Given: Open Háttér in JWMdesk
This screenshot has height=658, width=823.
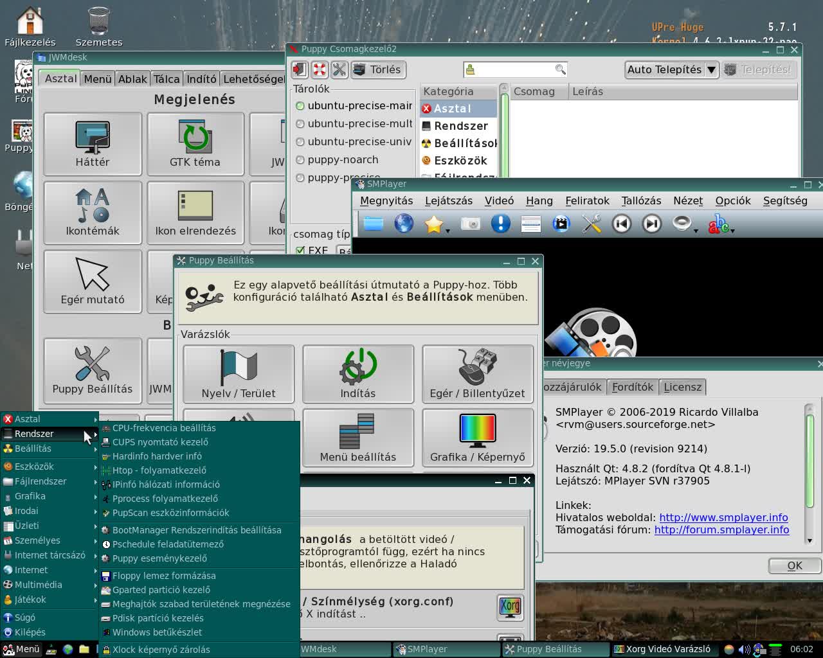Looking at the screenshot, I should pyautogui.click(x=93, y=144).
